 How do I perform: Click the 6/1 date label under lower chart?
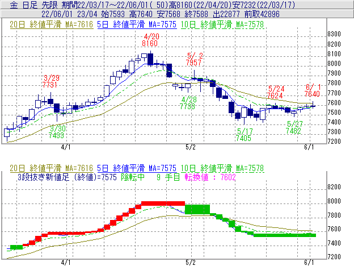pos(309,263)
